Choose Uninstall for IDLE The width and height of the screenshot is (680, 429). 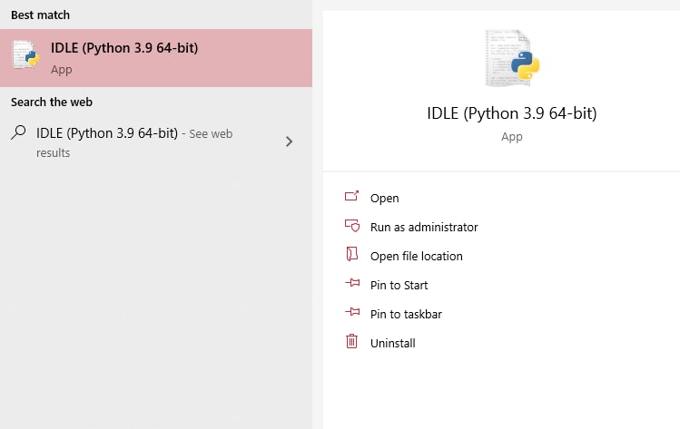pyautogui.click(x=392, y=343)
